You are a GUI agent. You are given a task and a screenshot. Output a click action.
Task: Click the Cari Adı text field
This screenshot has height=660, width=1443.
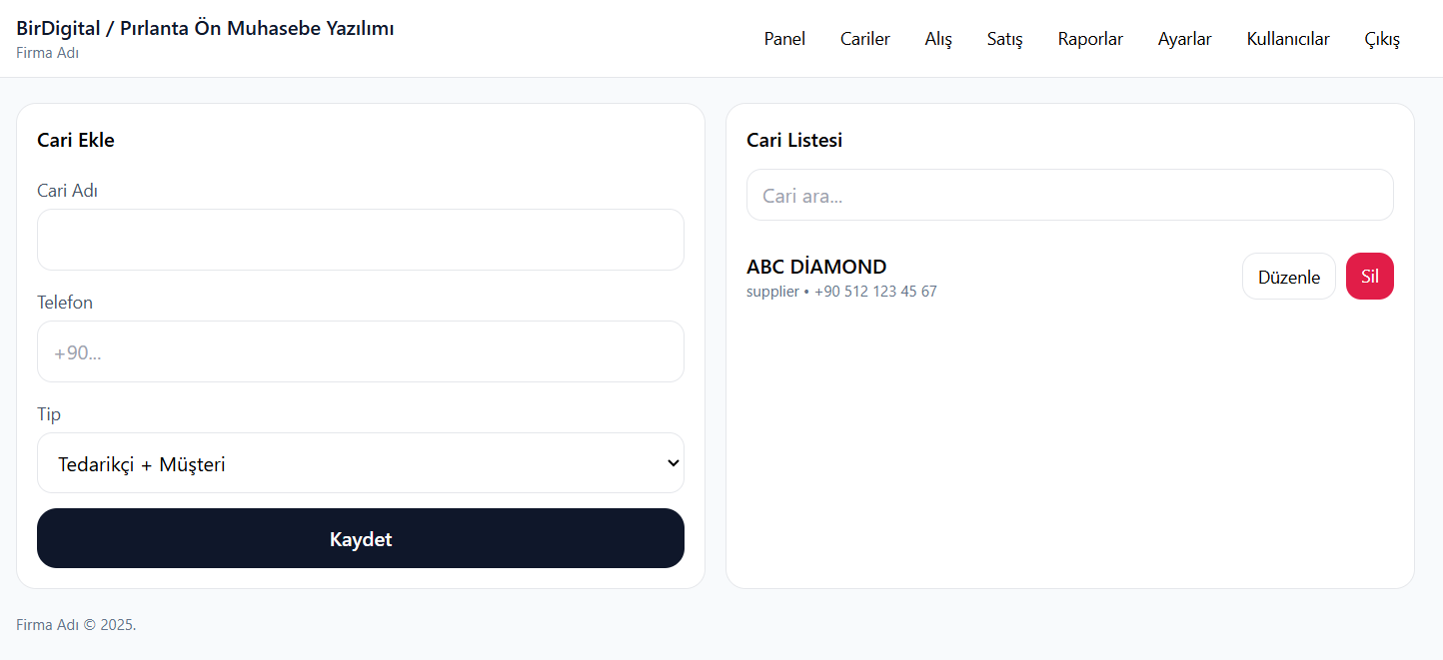pos(360,240)
